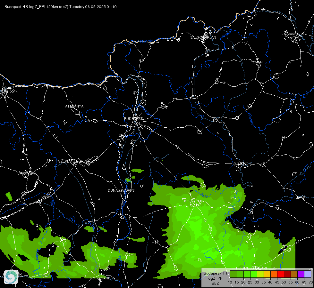Image resolution: width=314 pixels, height=288 pixels.
Task: Click the legend scale value 70
Action: tap(310, 283)
